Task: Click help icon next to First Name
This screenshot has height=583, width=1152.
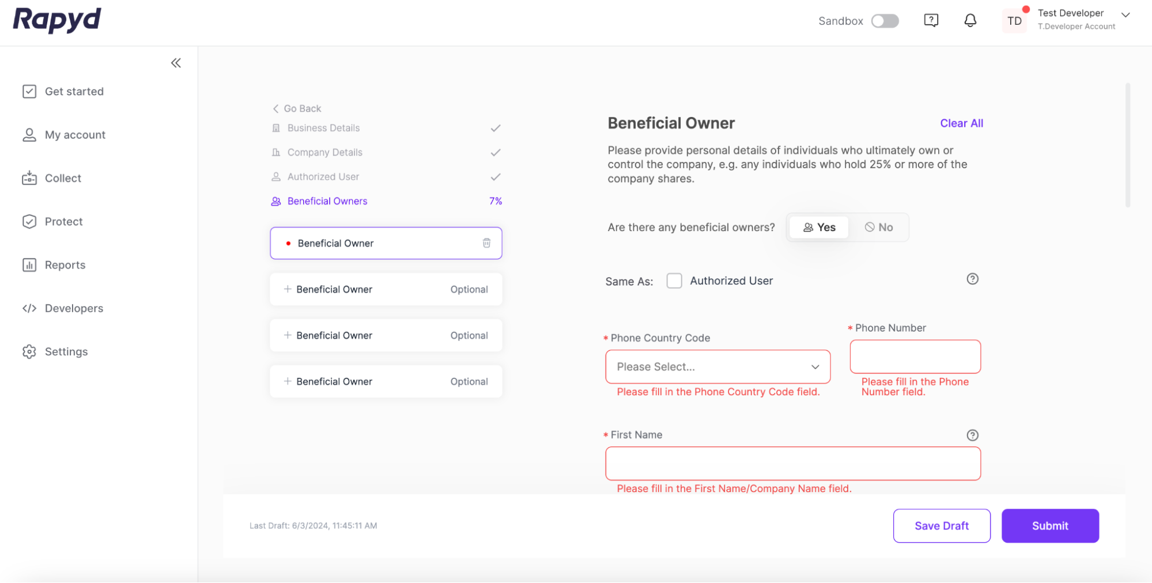Action: [972, 435]
